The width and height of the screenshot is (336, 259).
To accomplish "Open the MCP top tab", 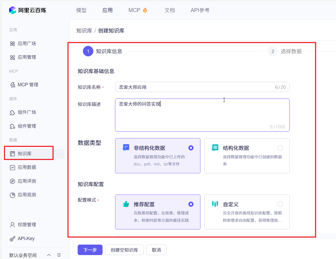I will [x=138, y=10].
